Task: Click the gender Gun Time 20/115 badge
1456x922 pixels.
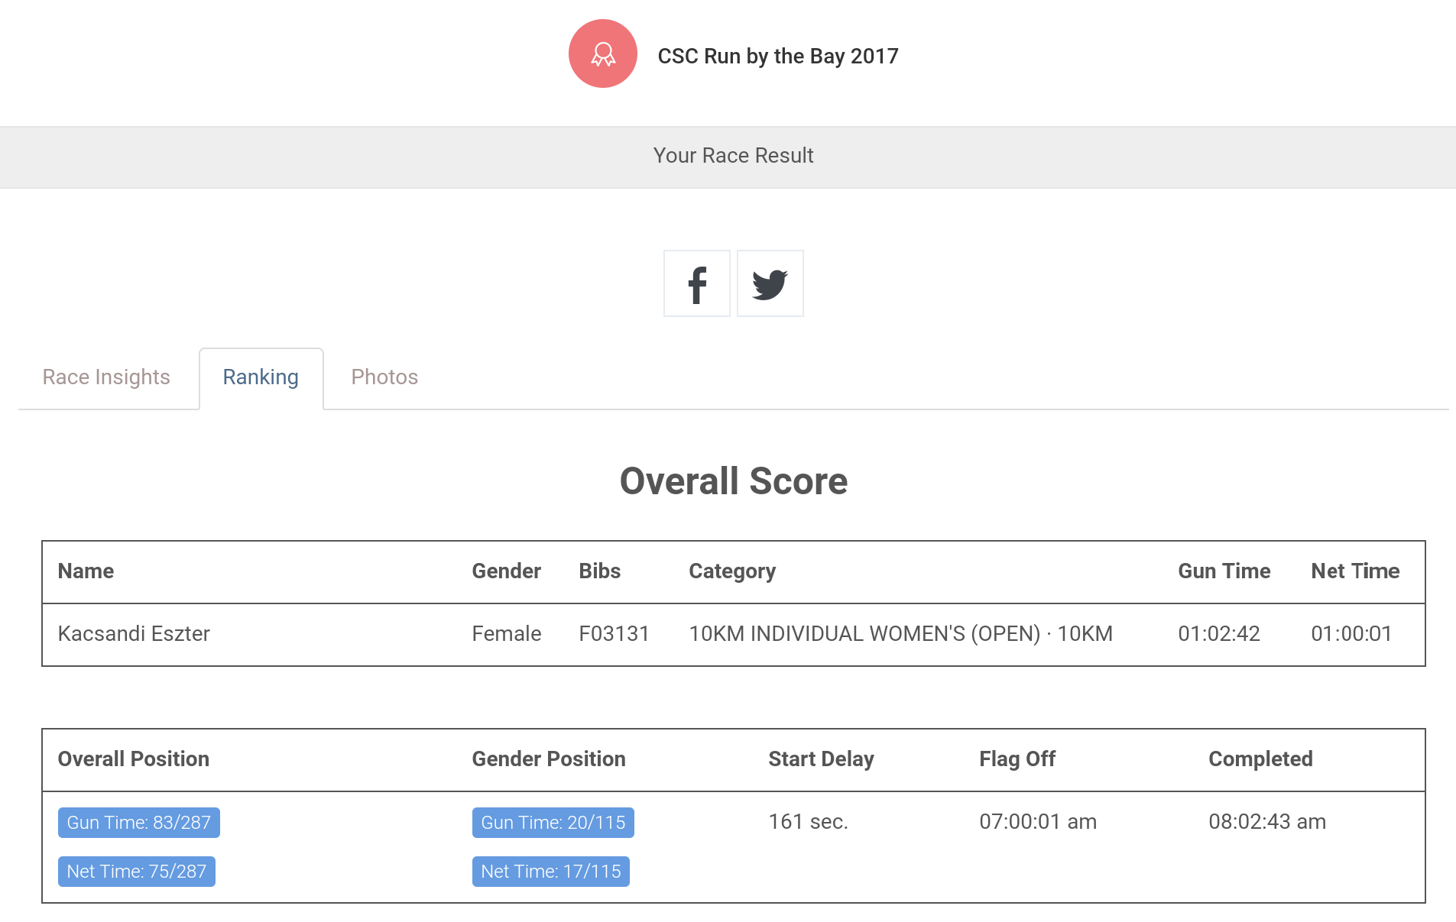Action: (553, 823)
